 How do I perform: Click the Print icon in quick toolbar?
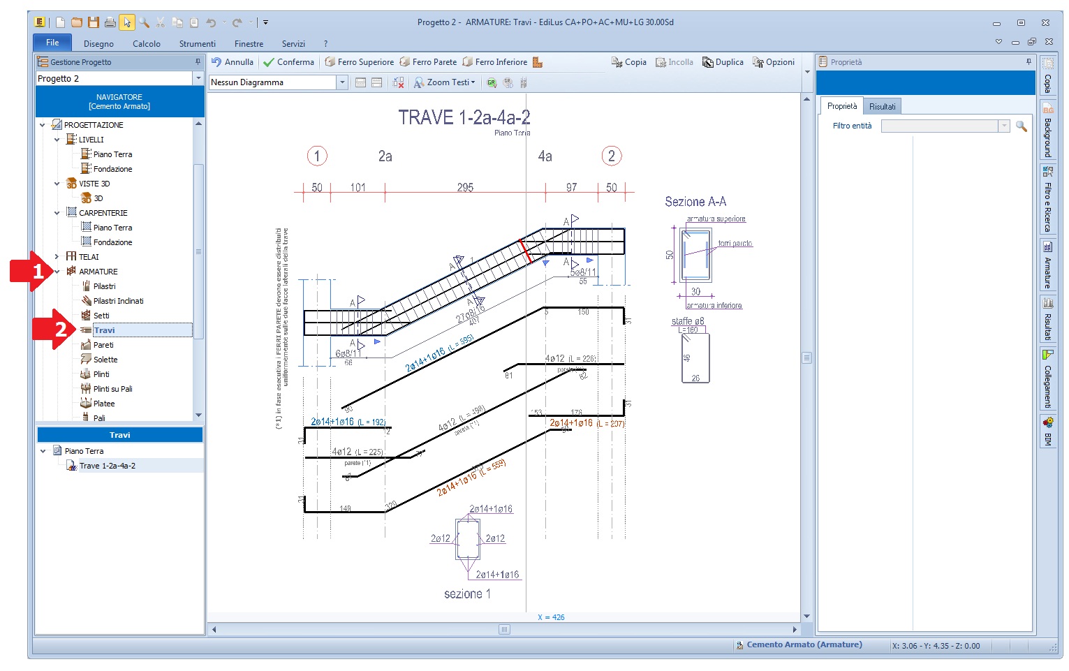pyautogui.click(x=110, y=22)
